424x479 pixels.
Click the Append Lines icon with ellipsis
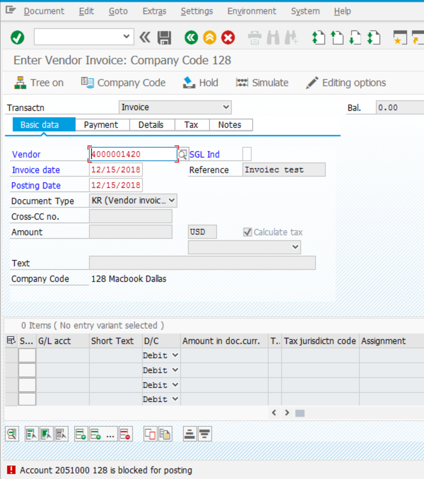[103, 434]
